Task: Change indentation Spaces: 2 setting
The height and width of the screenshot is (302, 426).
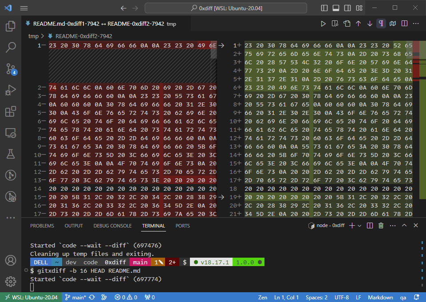Action: (x=316, y=298)
